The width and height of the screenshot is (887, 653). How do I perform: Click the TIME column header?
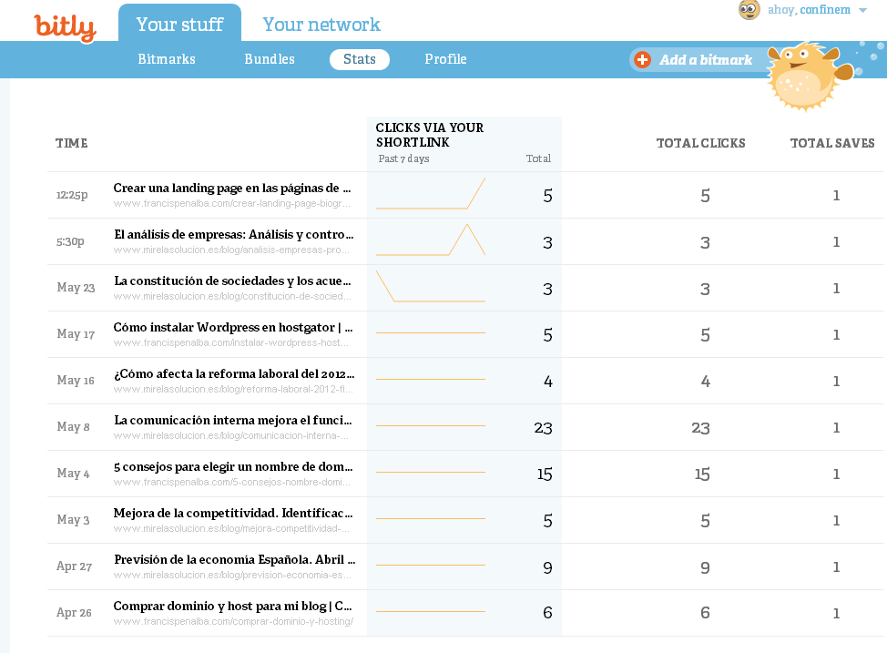(x=71, y=143)
